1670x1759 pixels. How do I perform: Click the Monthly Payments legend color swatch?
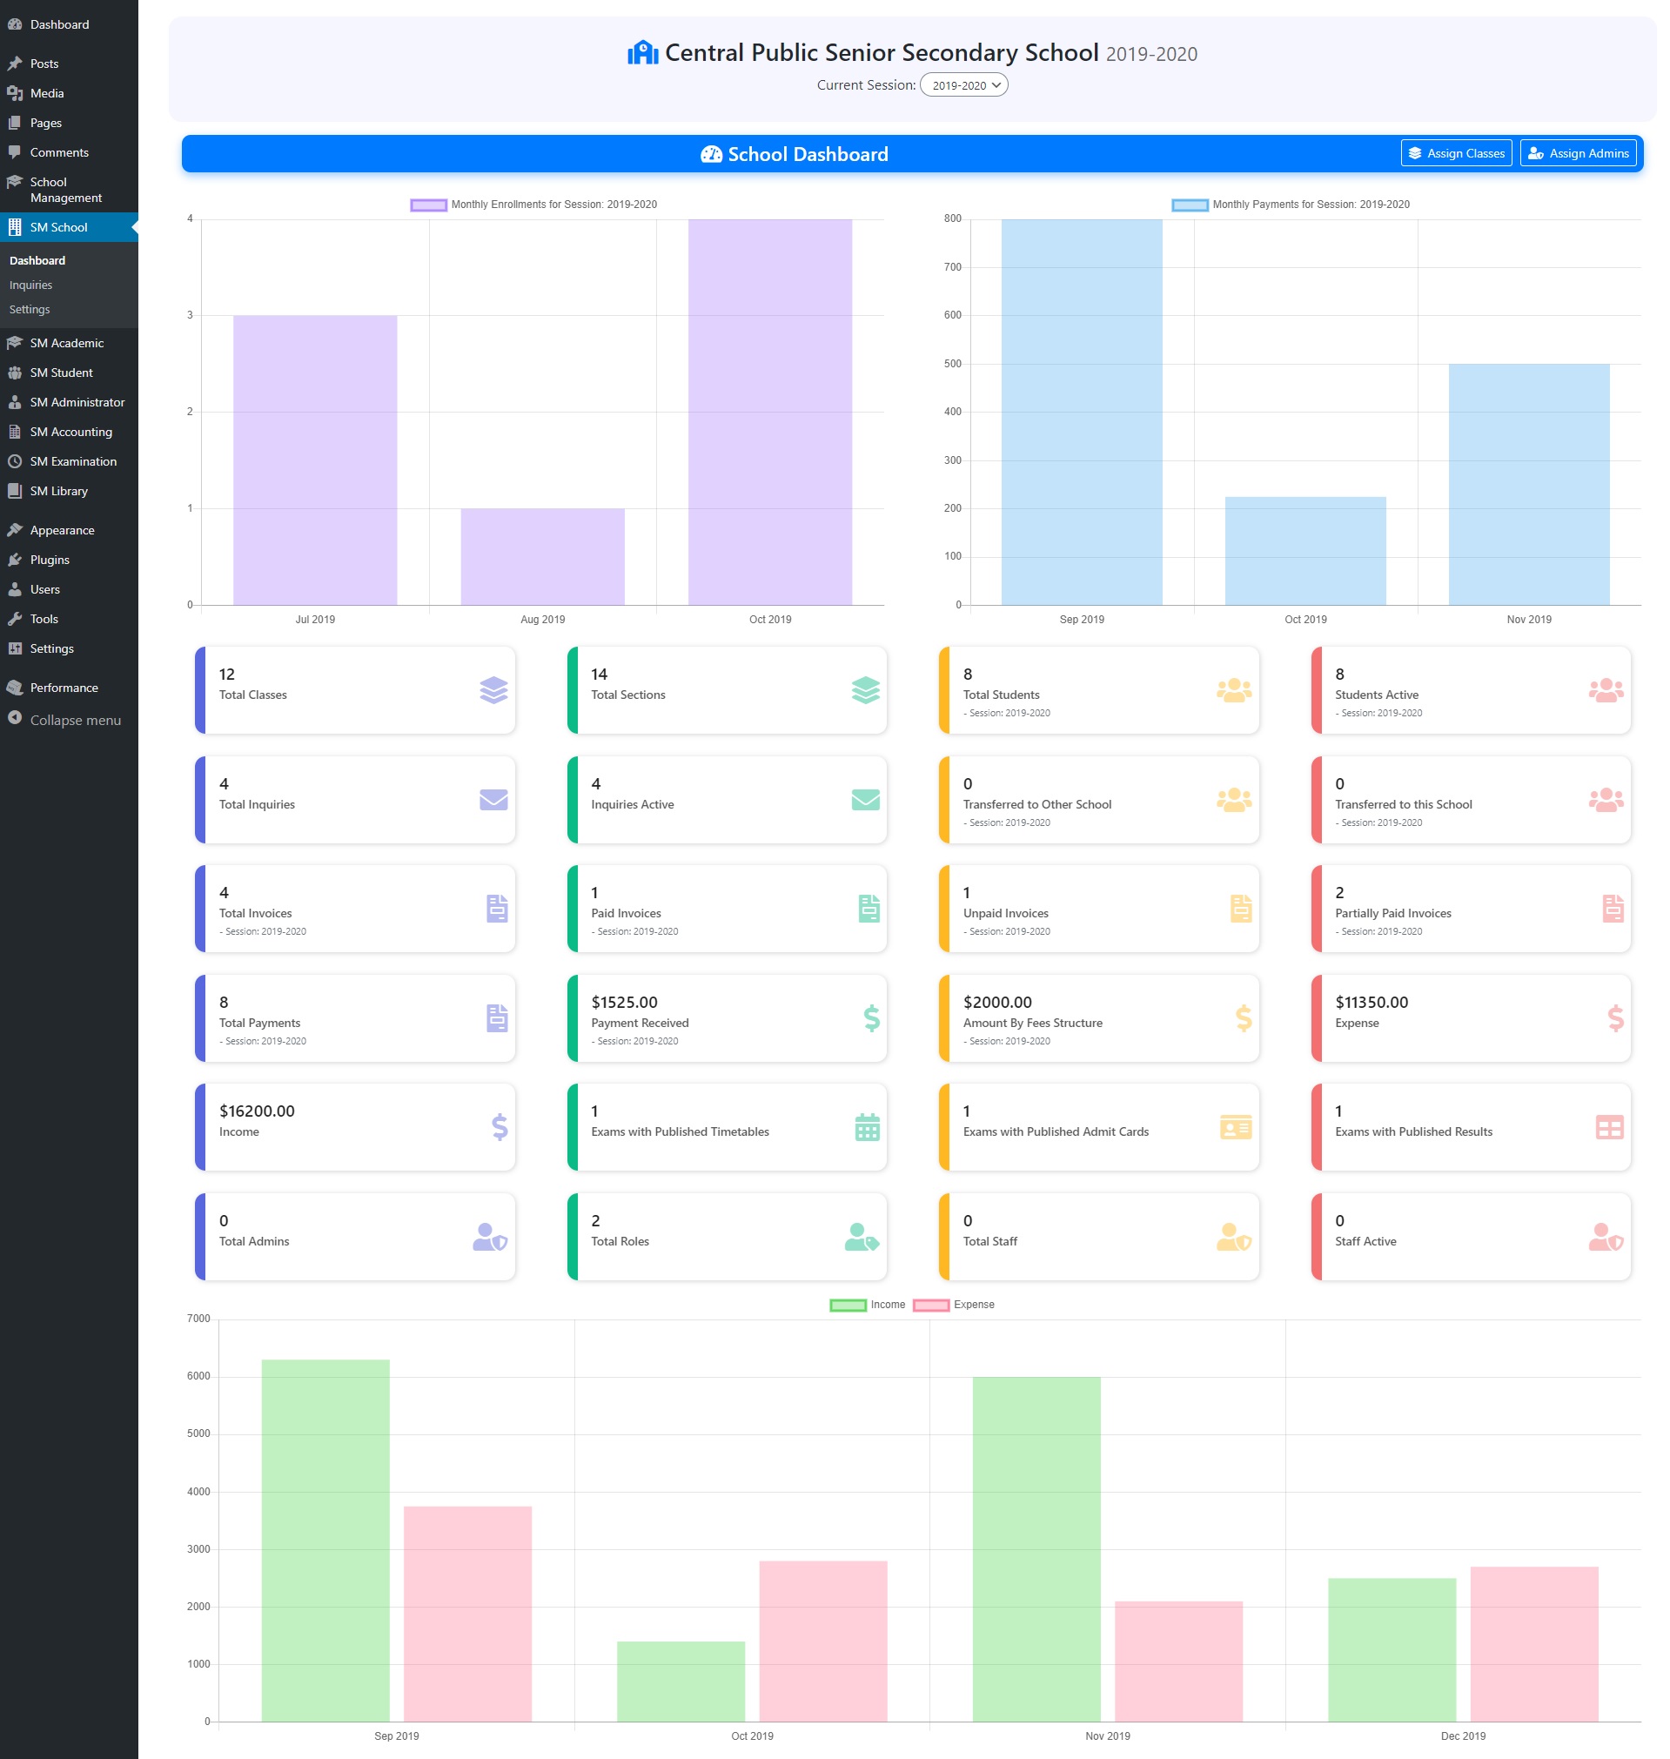click(x=1190, y=204)
